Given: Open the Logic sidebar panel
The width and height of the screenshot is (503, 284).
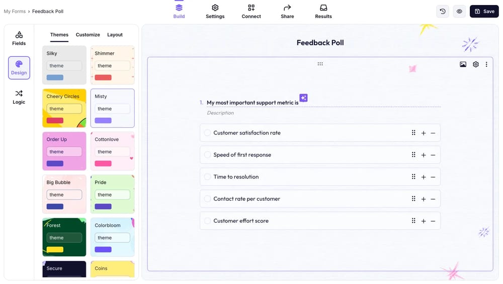Looking at the screenshot, I should 19,97.
